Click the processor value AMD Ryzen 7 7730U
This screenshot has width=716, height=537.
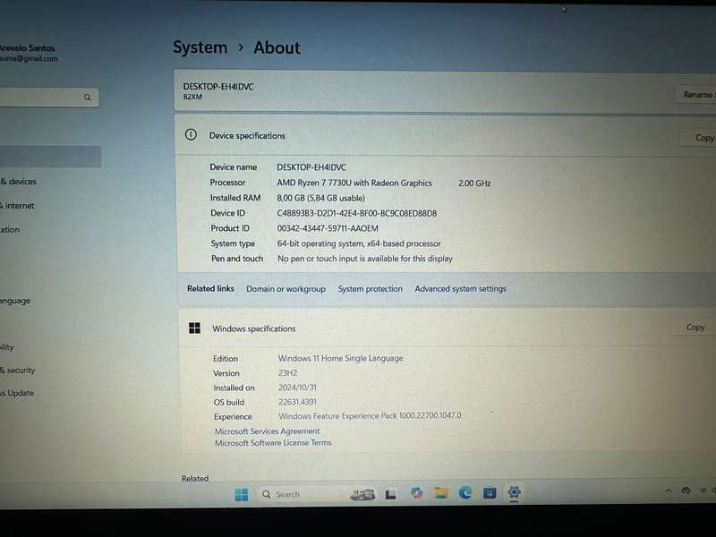coord(354,183)
